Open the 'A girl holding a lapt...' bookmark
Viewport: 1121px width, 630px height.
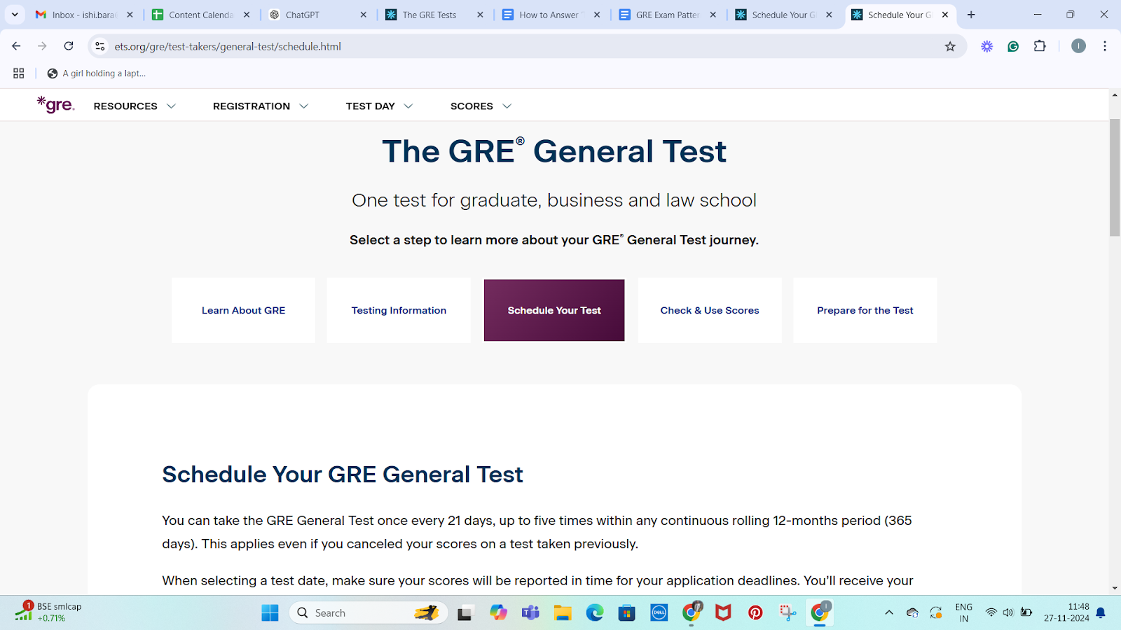[97, 73]
